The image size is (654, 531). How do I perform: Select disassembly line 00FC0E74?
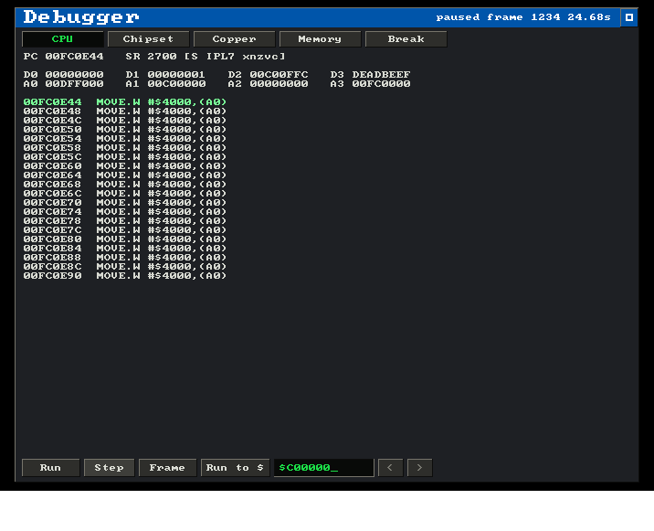(125, 212)
